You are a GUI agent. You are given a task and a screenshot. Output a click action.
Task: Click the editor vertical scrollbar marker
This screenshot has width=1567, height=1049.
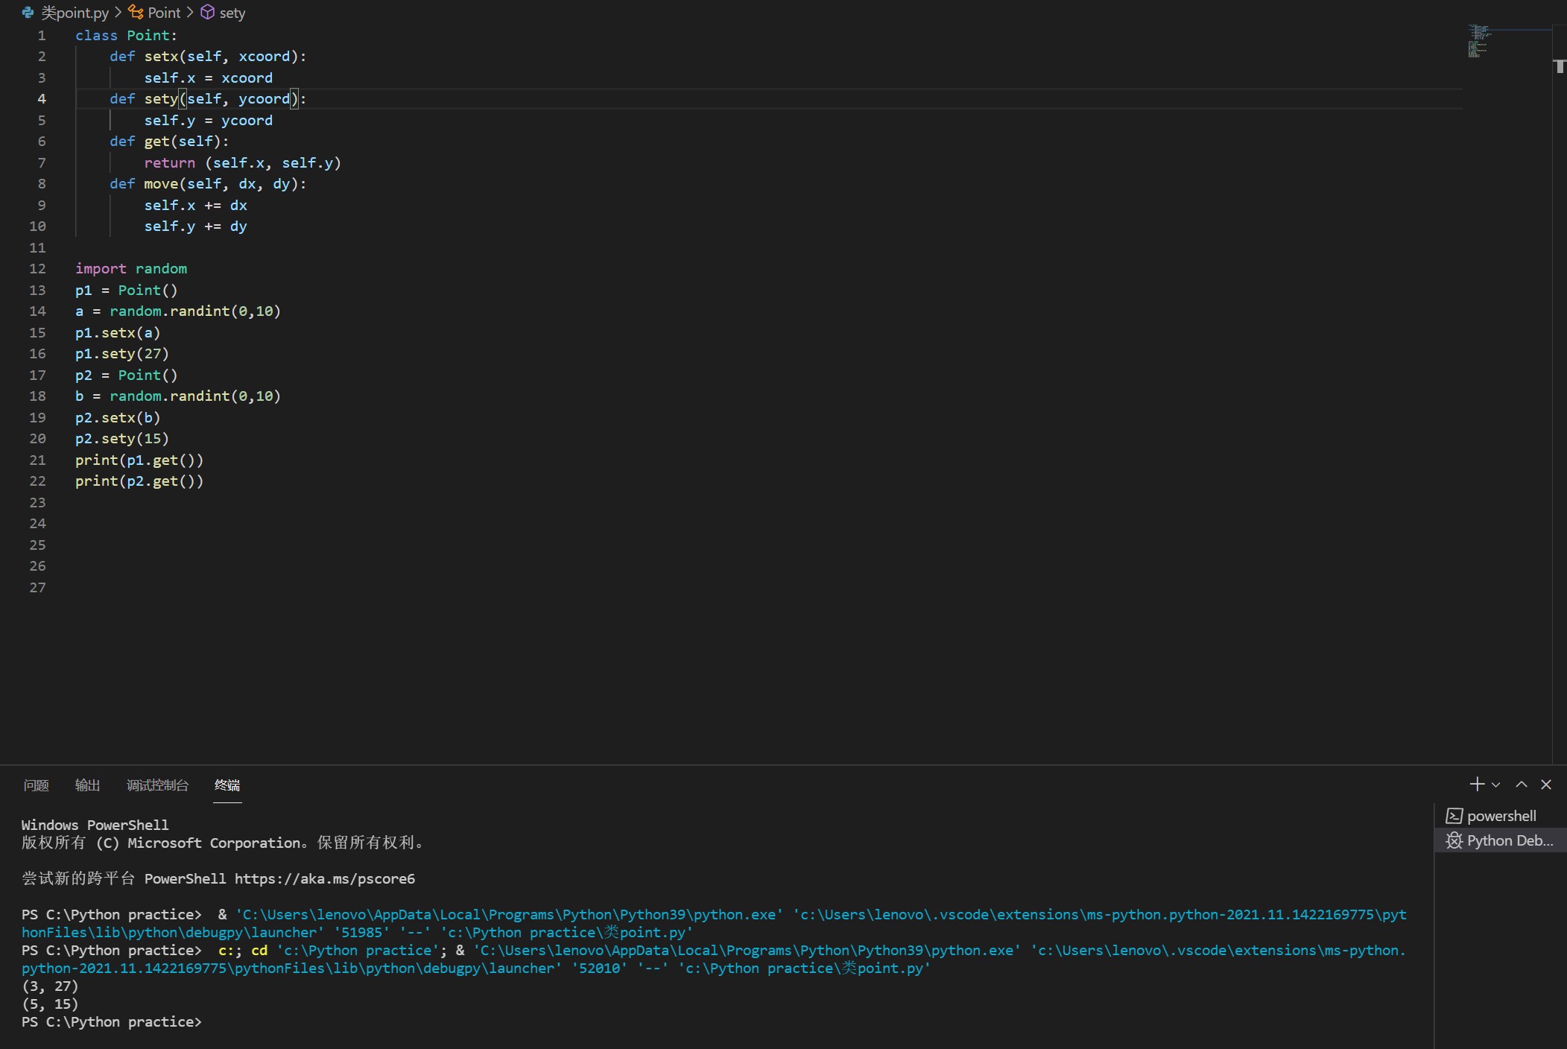(x=1560, y=66)
